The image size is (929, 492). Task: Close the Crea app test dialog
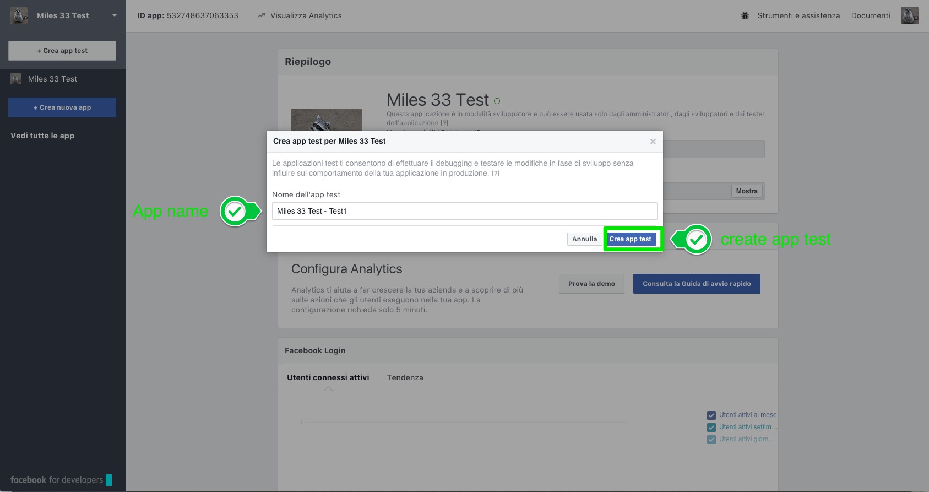653,142
